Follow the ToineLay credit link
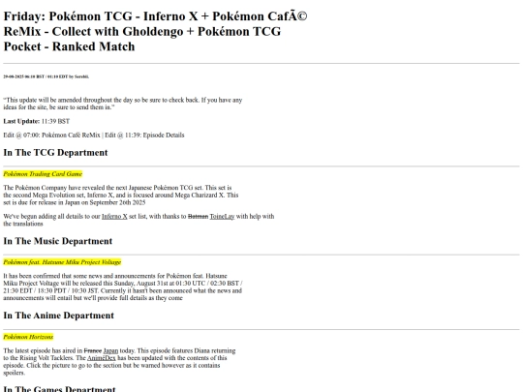The image size is (523, 392). pyautogui.click(x=222, y=217)
